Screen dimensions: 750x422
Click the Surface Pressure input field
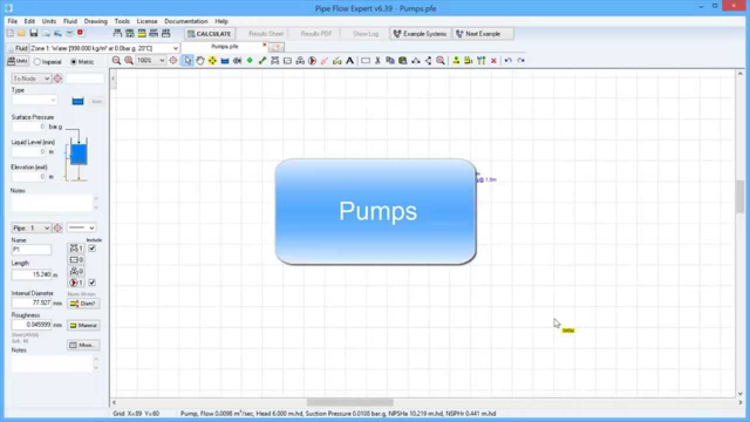[x=29, y=127]
